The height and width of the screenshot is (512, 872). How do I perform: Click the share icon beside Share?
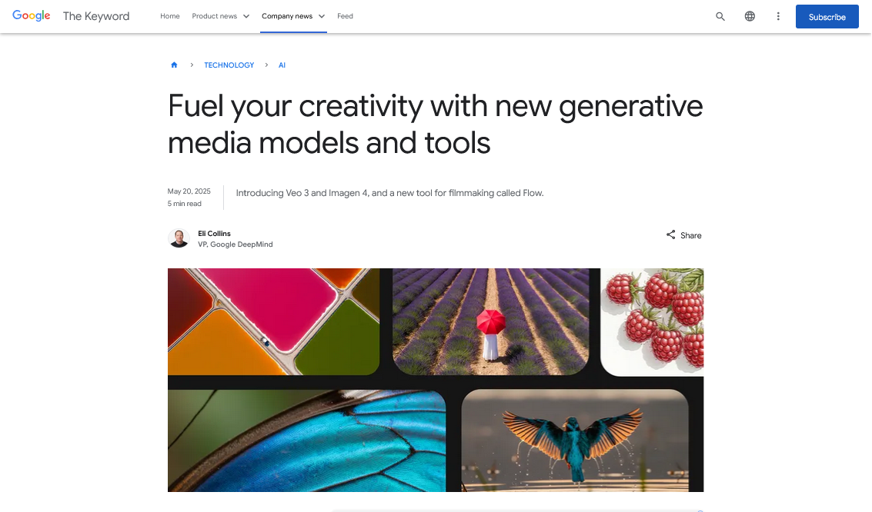(x=670, y=235)
